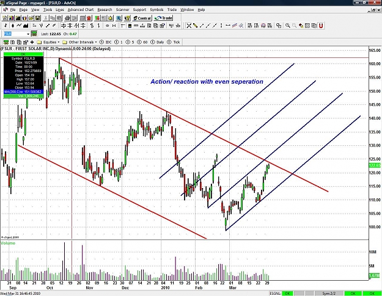Expand the symbol combo box arrow
This screenshot has height=296, width=382.
coord(28,34)
